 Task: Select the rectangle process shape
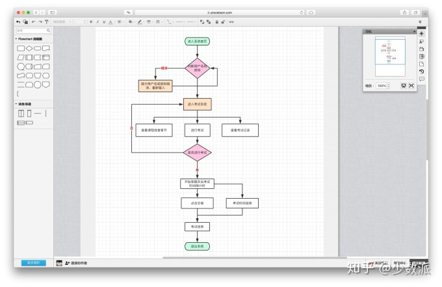(x=21, y=49)
